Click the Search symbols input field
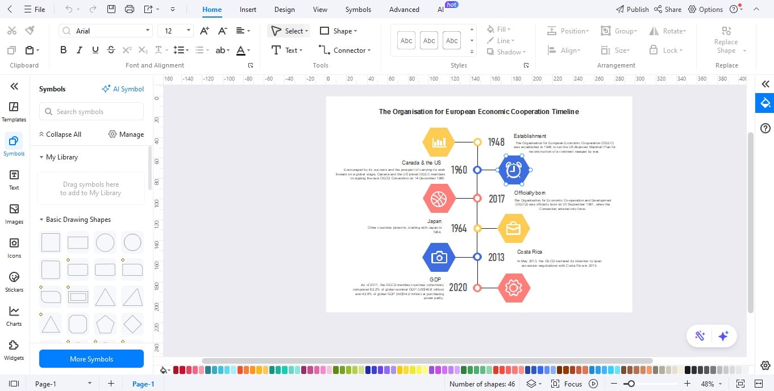774x391 pixels. [91, 111]
